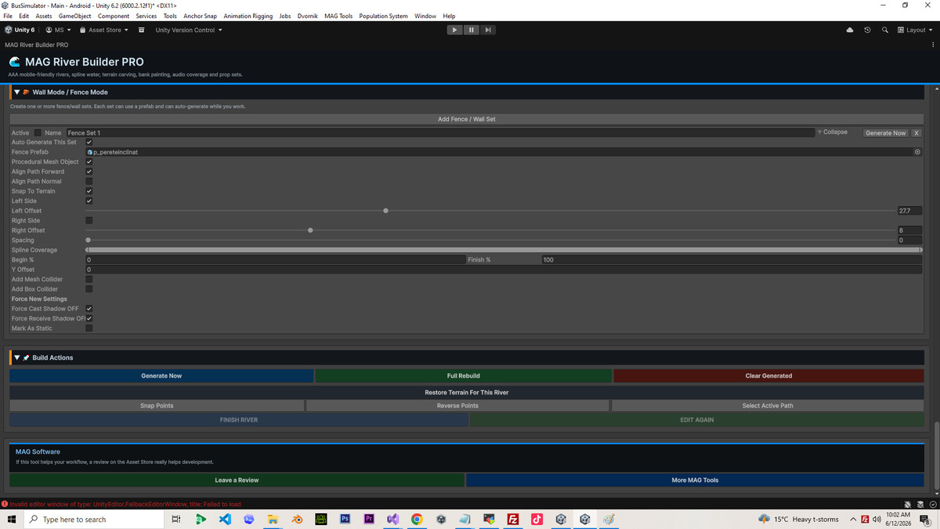Open the MS account dropdown
Screen dimensions: 940x529
tap(59, 30)
